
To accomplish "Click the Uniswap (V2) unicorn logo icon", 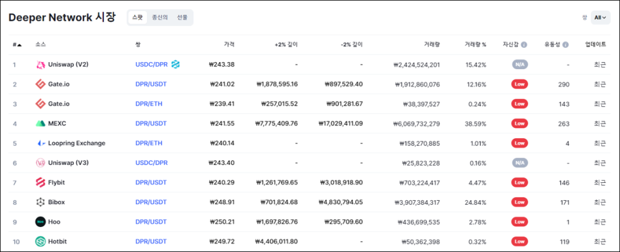I will pyautogui.click(x=40, y=65).
